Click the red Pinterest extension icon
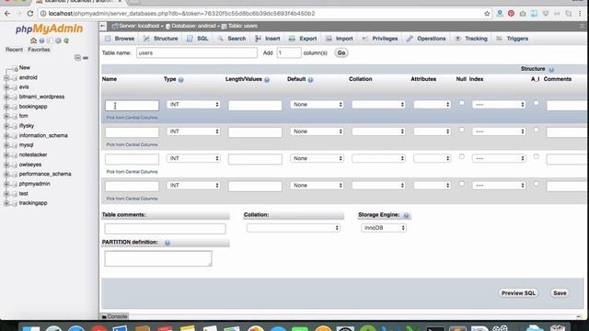 (x=511, y=14)
